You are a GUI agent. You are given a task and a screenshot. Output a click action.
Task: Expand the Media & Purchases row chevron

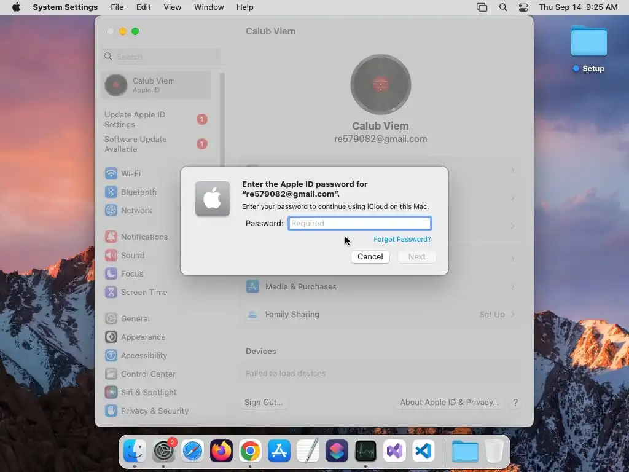[x=513, y=286]
